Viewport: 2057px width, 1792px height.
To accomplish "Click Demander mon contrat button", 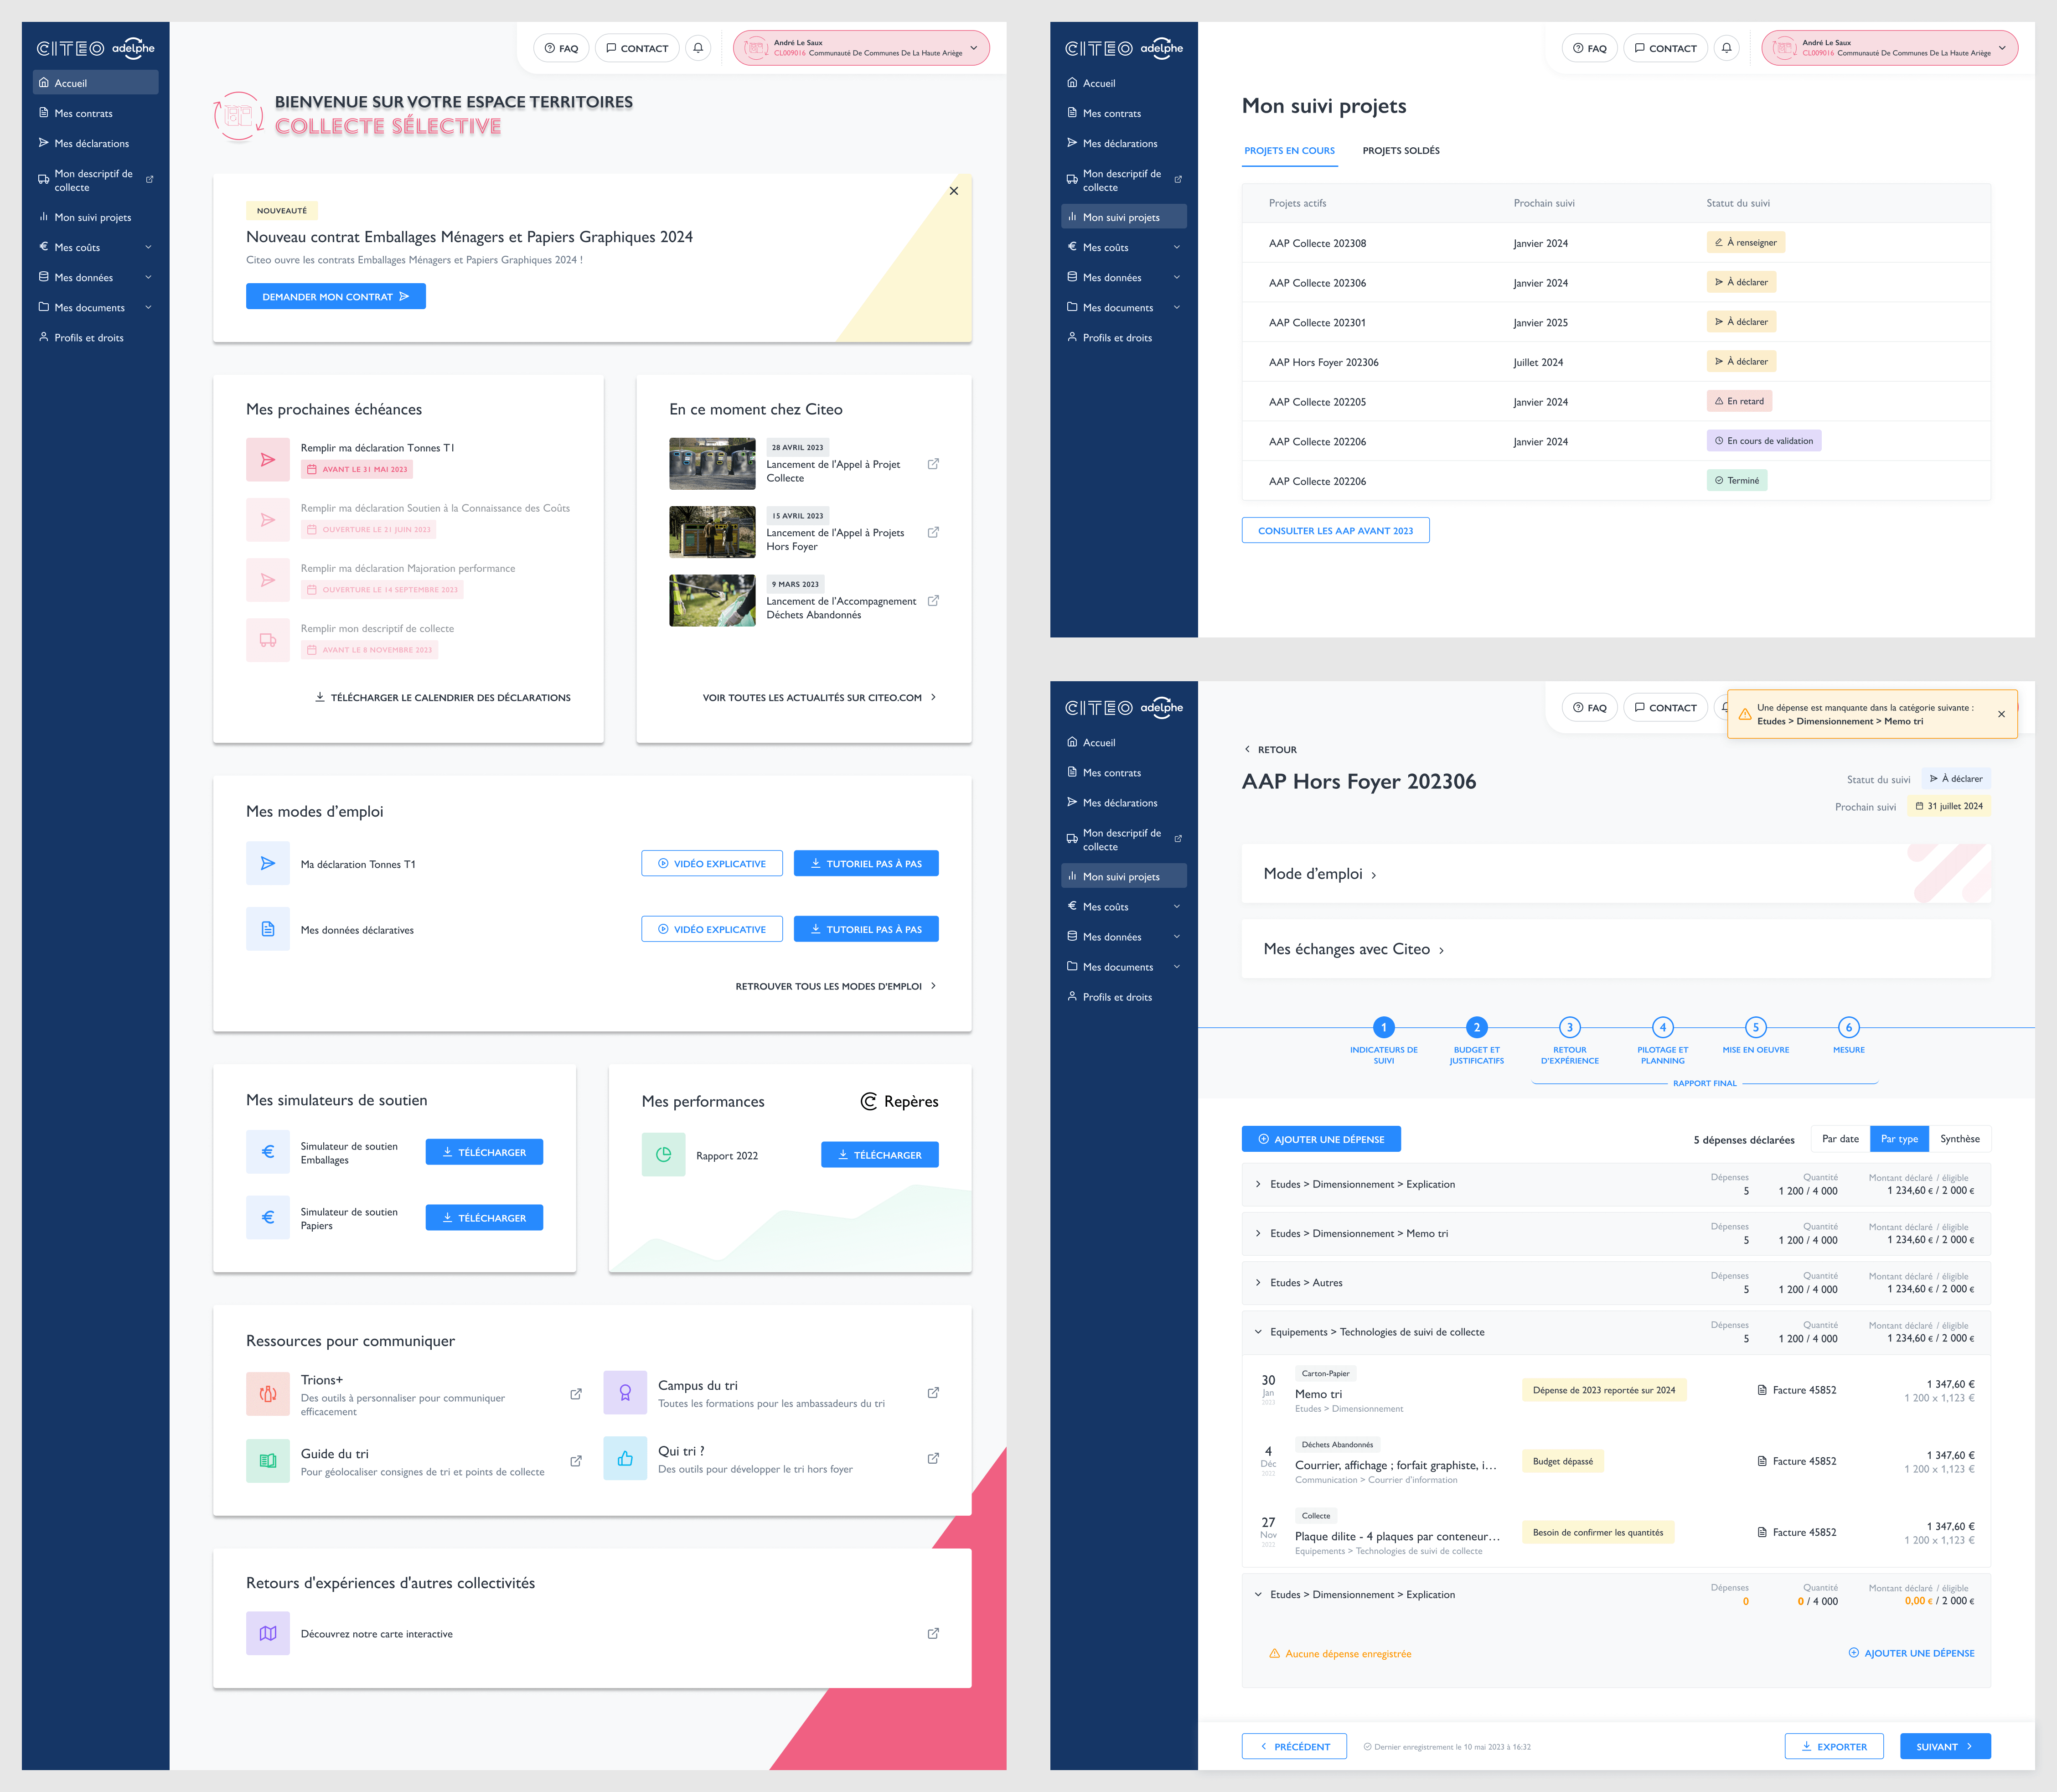I will [335, 296].
